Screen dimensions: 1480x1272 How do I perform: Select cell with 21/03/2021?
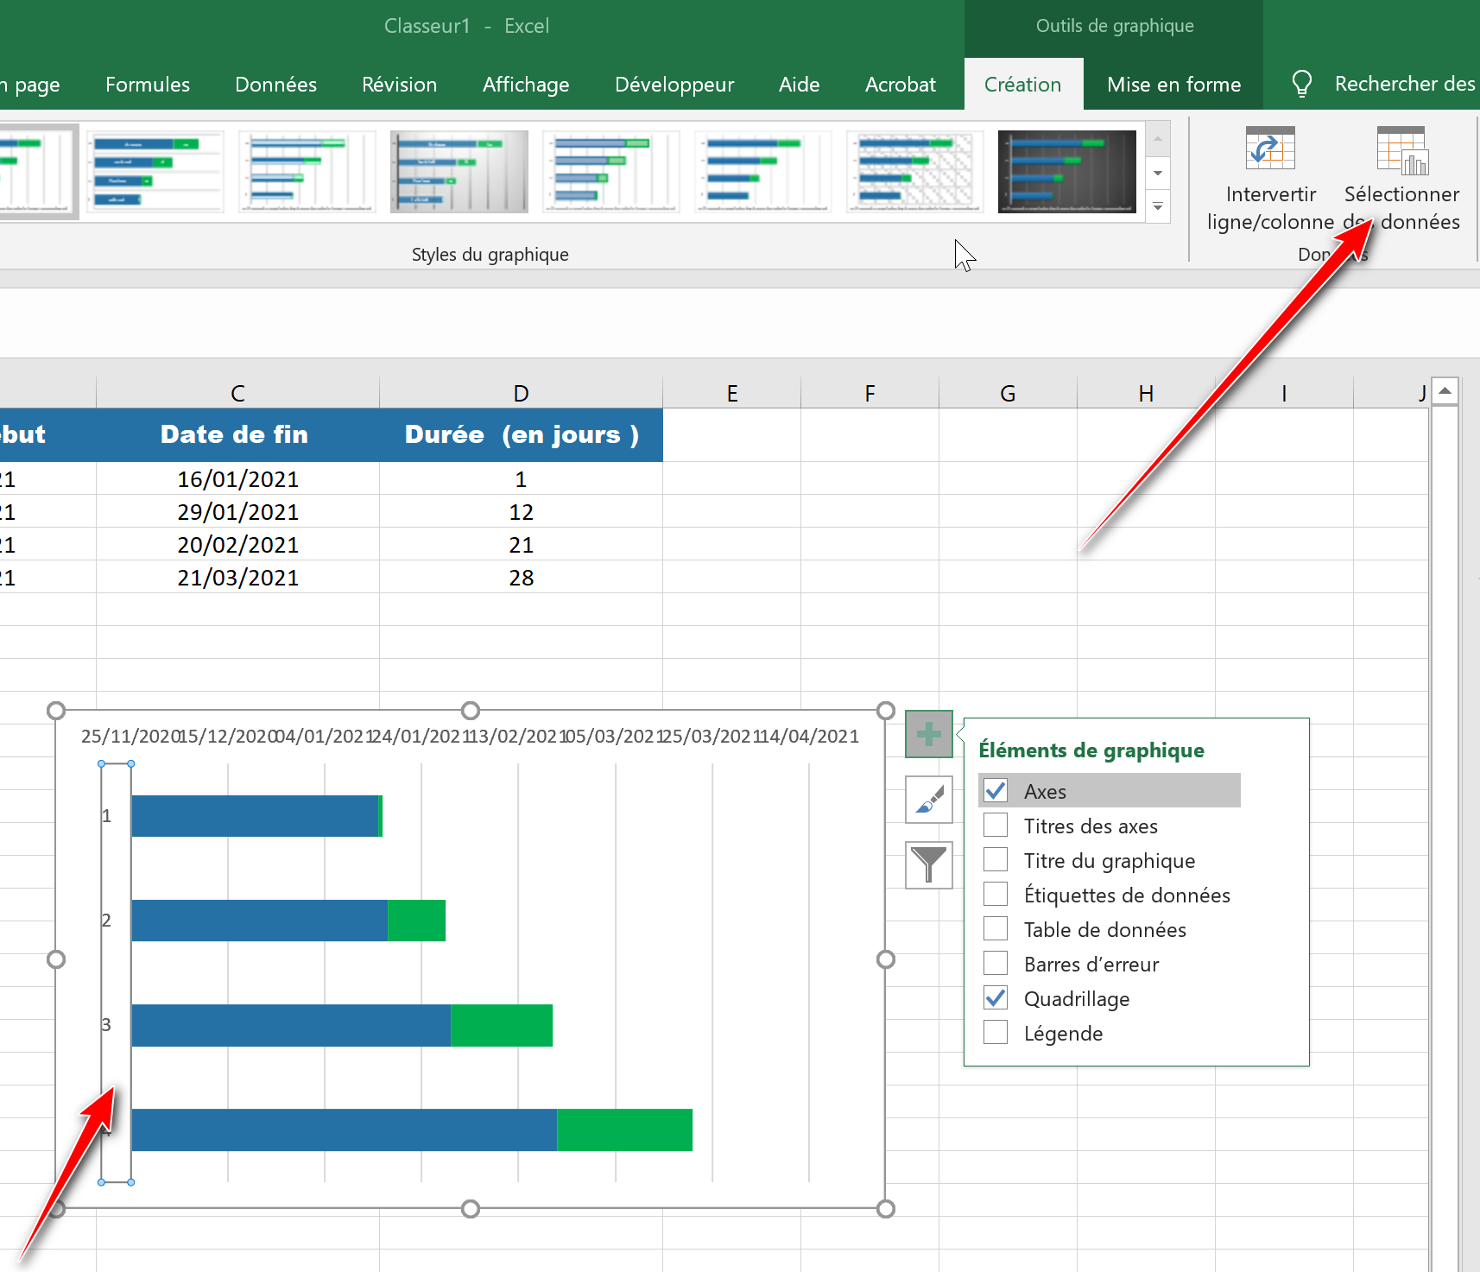(237, 577)
